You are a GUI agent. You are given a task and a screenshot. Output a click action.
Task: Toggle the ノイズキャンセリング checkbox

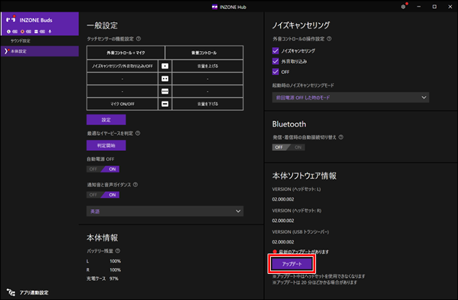[x=275, y=51]
